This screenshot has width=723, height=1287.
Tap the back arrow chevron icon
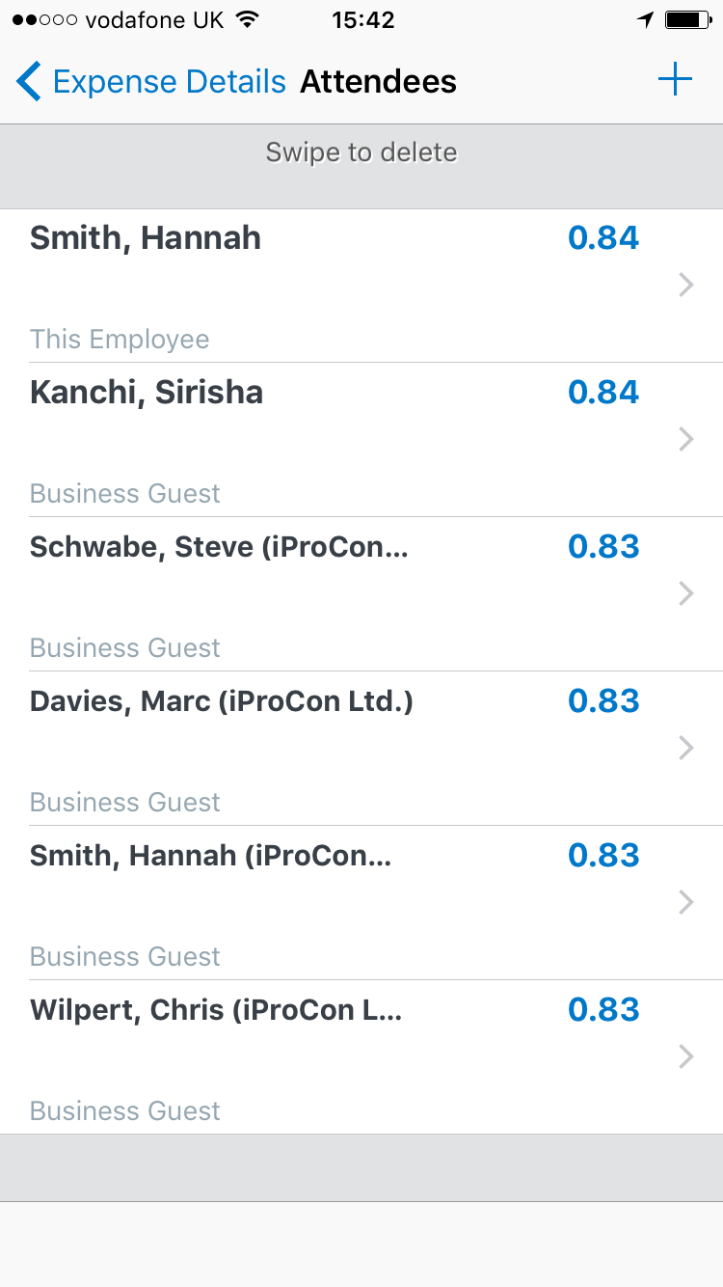[29, 81]
